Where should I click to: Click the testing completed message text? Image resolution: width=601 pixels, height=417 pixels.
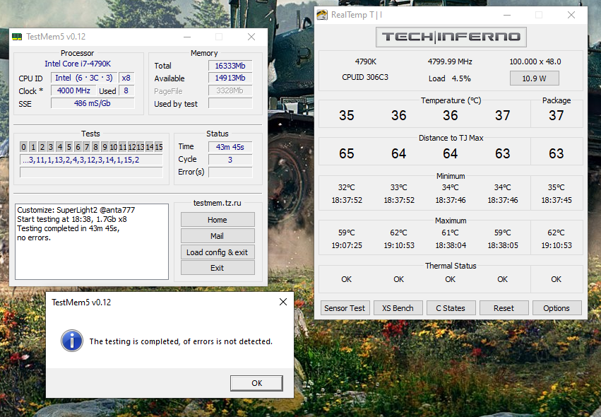pos(181,341)
